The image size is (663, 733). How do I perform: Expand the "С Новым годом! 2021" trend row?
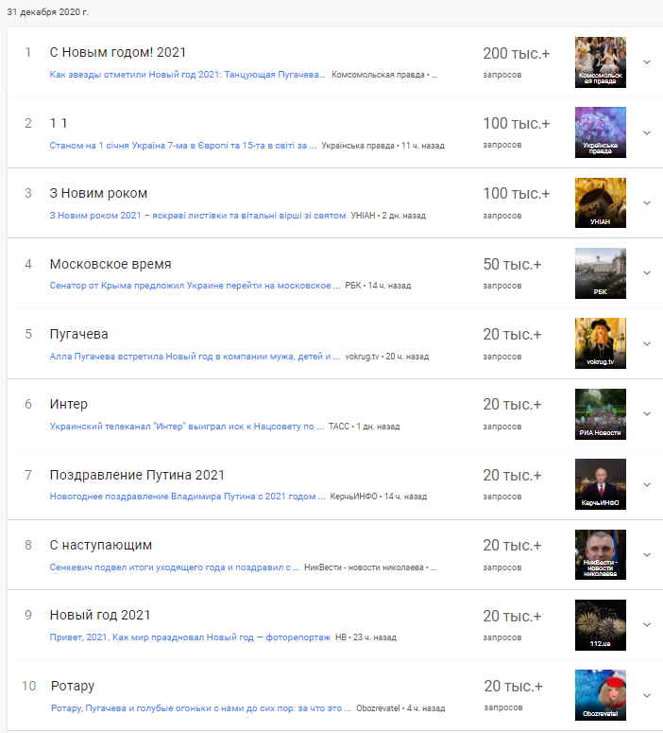click(647, 62)
